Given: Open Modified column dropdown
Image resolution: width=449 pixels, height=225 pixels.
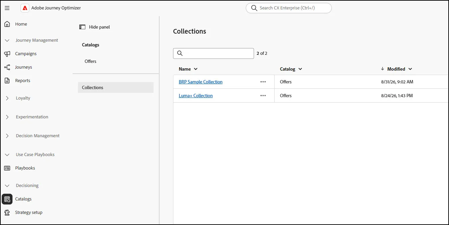Looking at the screenshot, I should point(410,69).
